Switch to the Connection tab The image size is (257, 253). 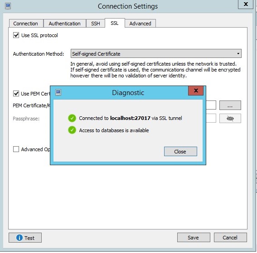pyautogui.click(x=26, y=24)
